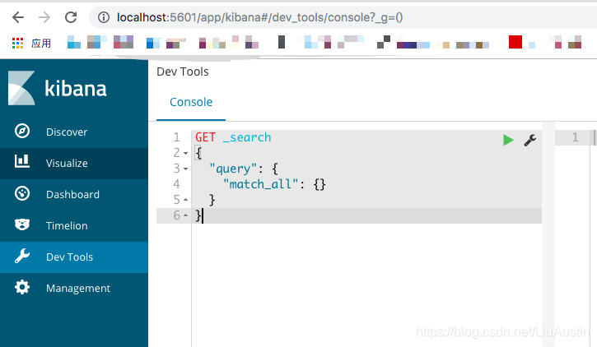Click the Dev Tools page heading
The image size is (597, 347).
pos(183,72)
